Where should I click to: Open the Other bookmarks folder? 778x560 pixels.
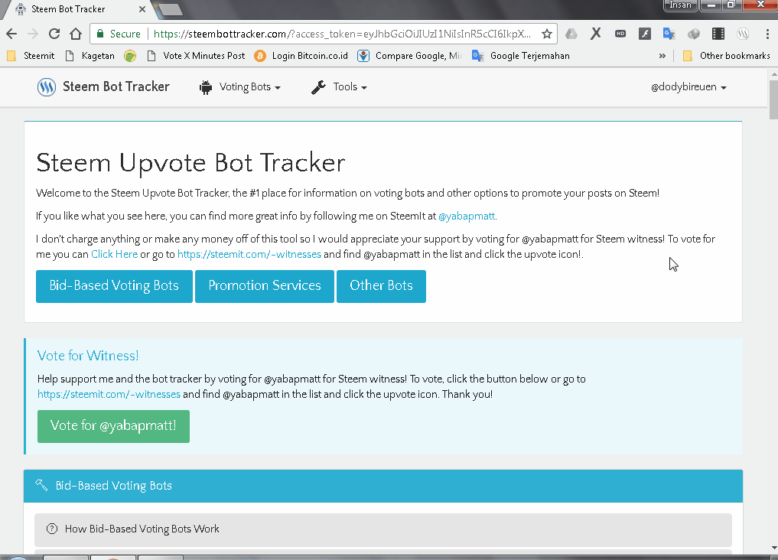(727, 56)
